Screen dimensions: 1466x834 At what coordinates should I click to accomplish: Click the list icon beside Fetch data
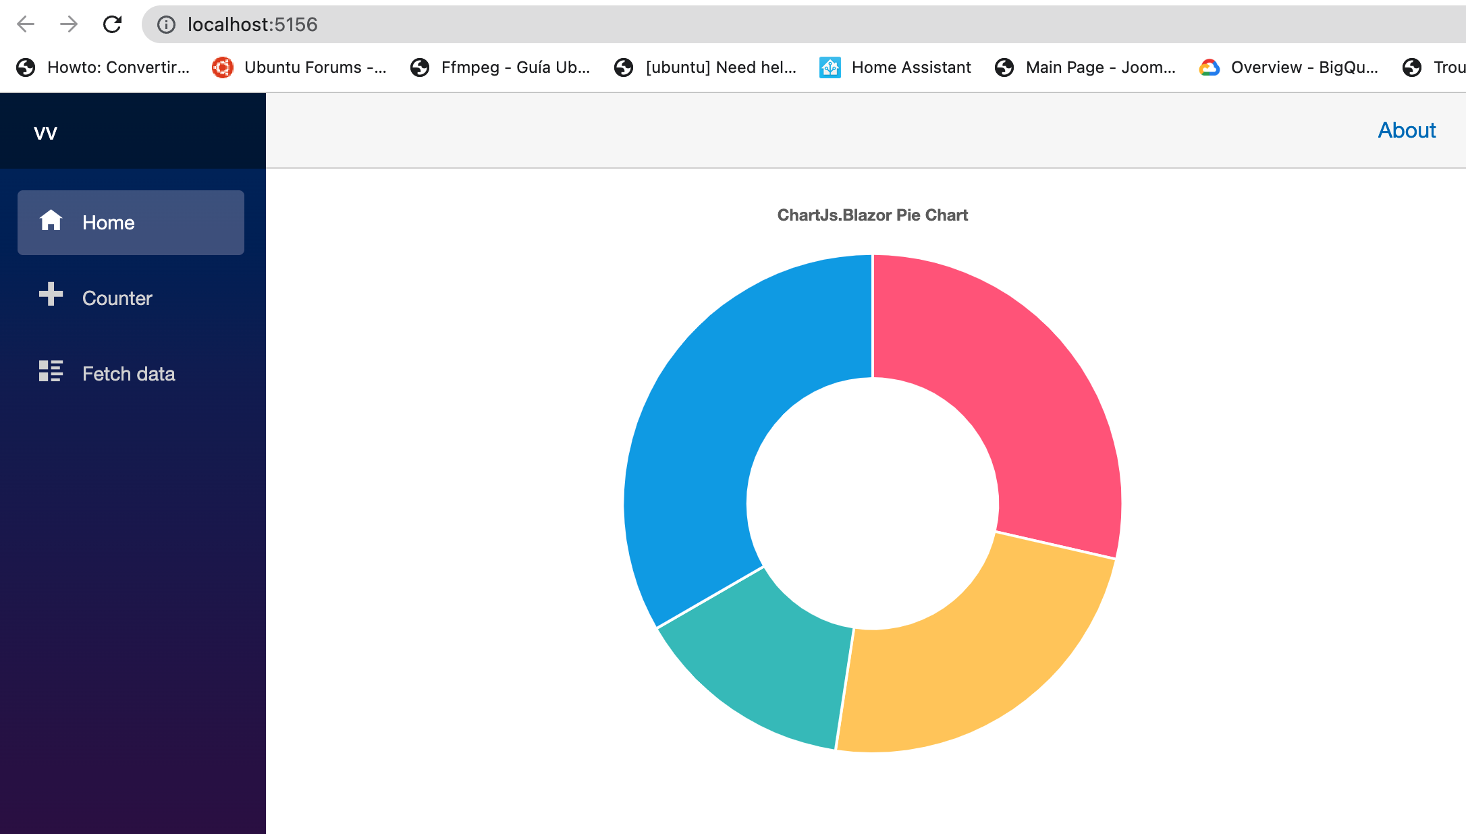pos(51,370)
